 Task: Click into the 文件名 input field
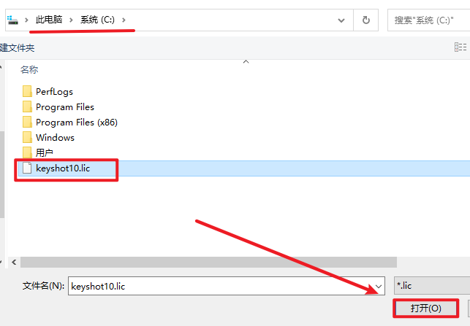[x=219, y=287]
